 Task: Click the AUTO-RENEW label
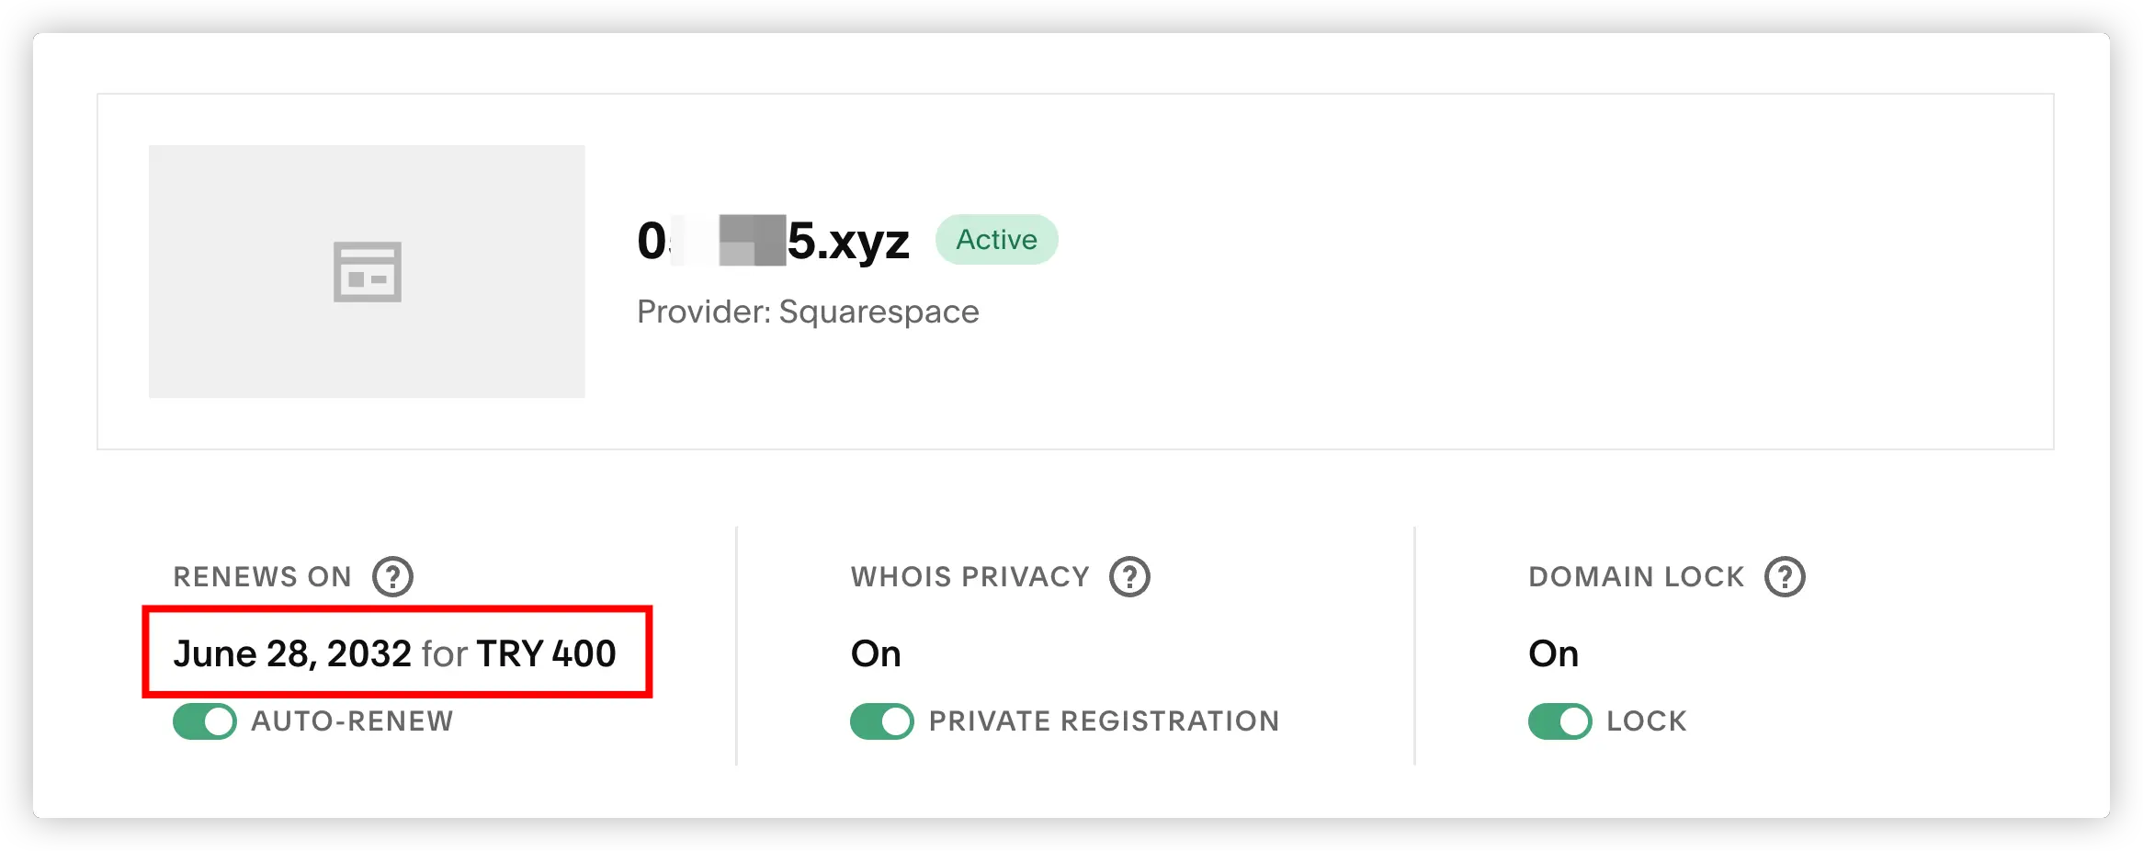352,721
